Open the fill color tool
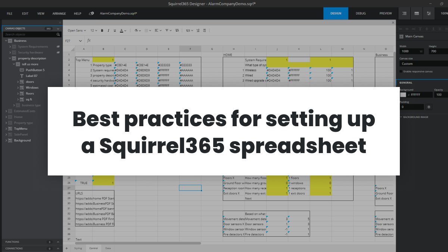This screenshot has width=448, height=252. click(x=136, y=30)
